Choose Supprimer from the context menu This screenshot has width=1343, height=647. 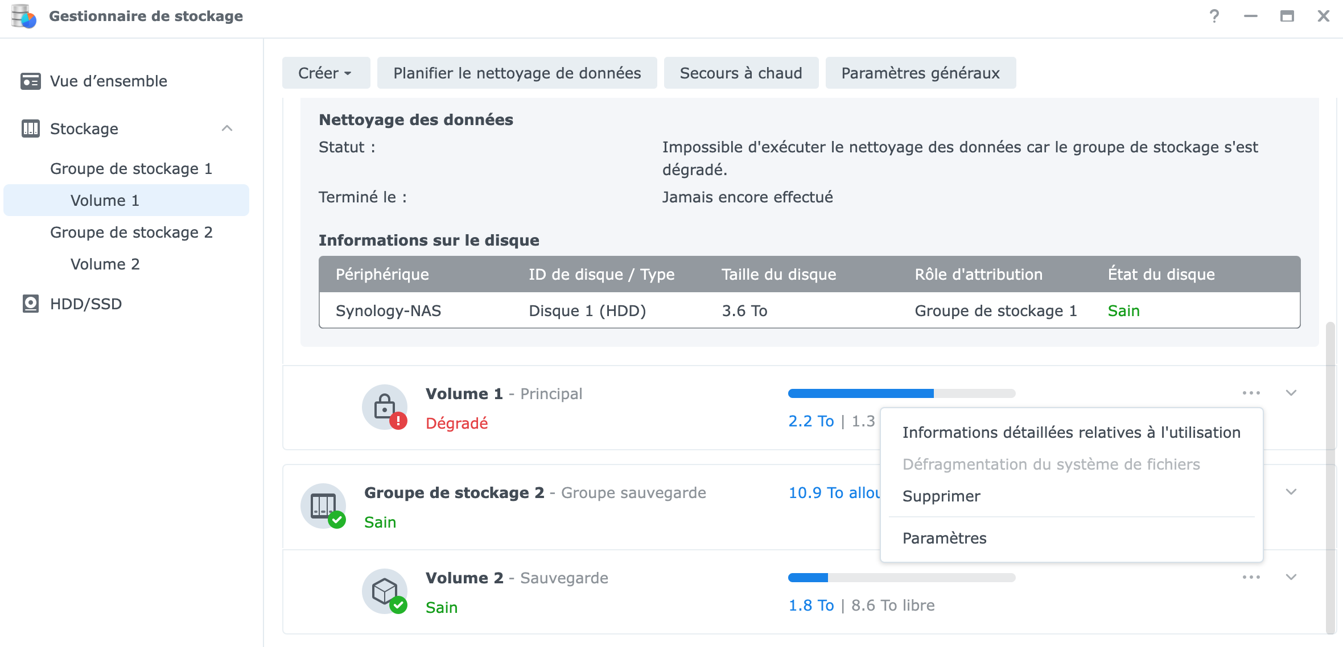941,496
